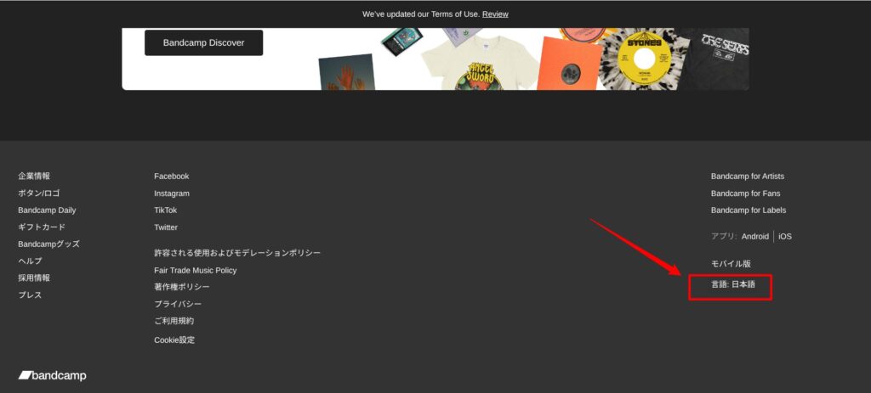Open Bandcamp for Fans
The height and width of the screenshot is (393, 871).
[x=745, y=194]
